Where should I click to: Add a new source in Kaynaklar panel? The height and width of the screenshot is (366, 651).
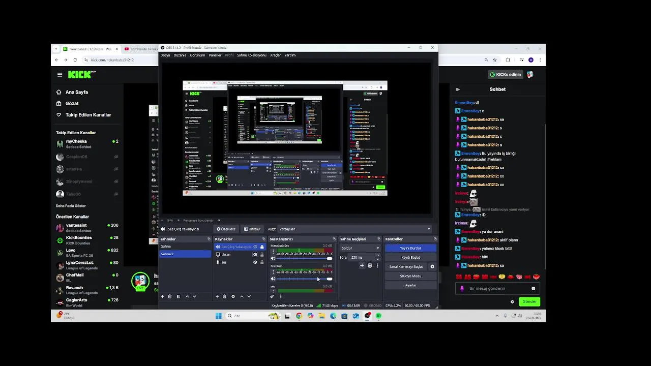coord(217,296)
